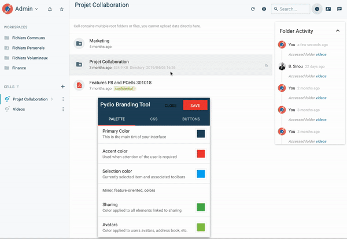Click the Pydio logo next to Admin

click(8, 9)
